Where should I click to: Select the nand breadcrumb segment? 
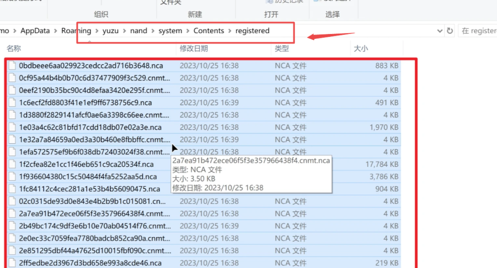point(138,31)
